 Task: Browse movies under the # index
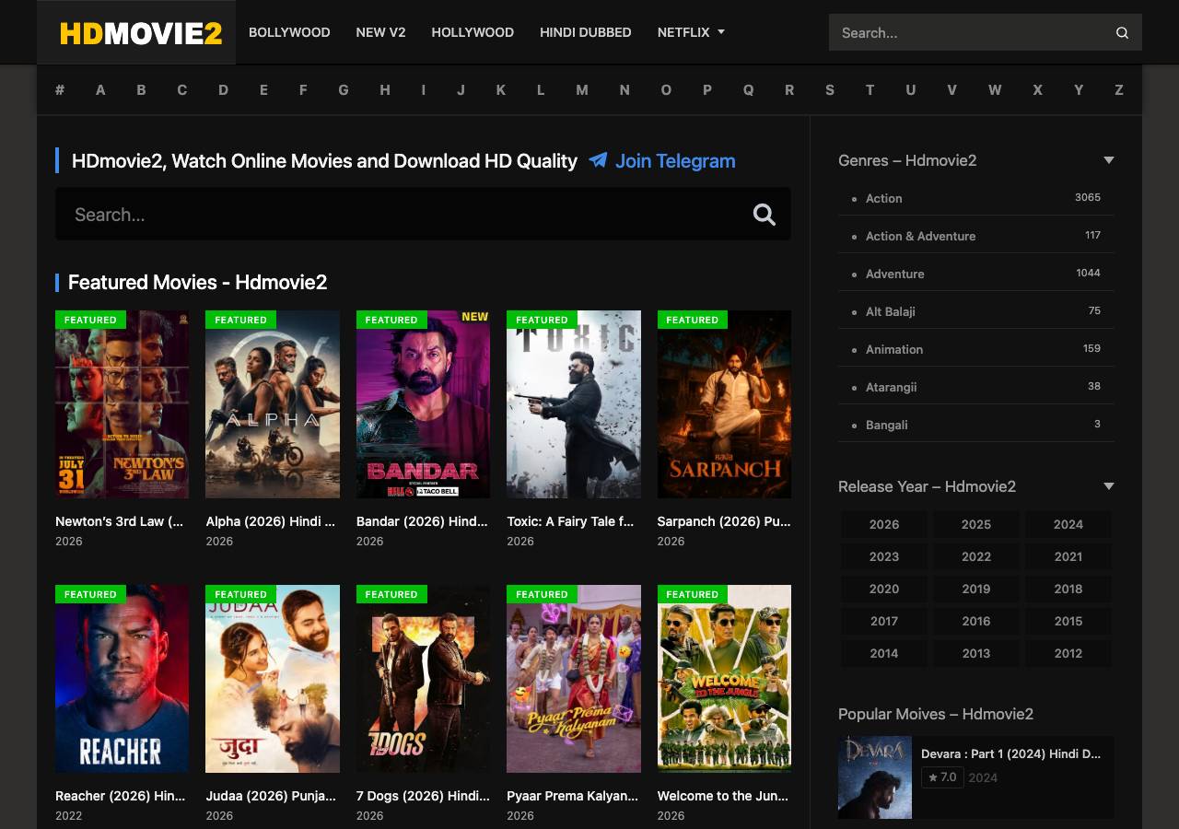point(60,90)
